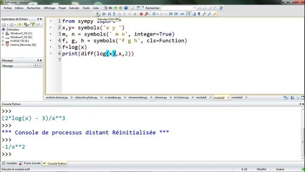Open the explorer folder-tree options dropdown

[x=29, y=25]
